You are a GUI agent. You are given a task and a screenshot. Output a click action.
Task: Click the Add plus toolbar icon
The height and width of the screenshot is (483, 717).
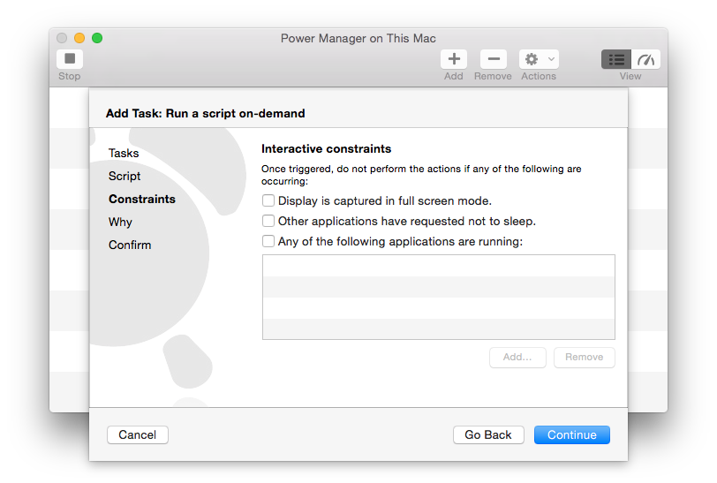click(454, 59)
